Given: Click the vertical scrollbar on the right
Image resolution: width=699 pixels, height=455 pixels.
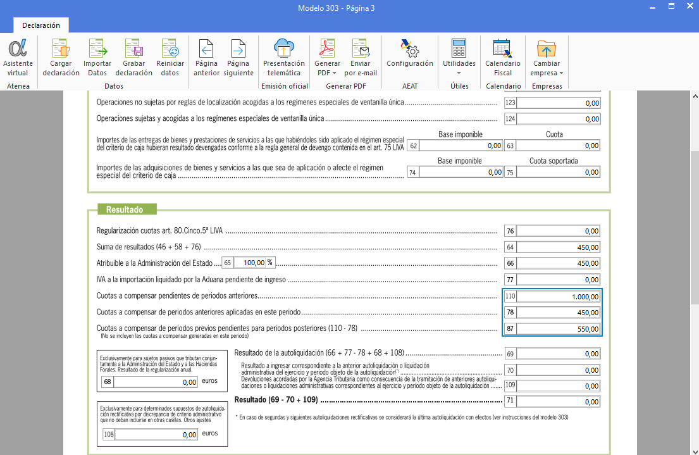Looking at the screenshot, I should [694, 253].
